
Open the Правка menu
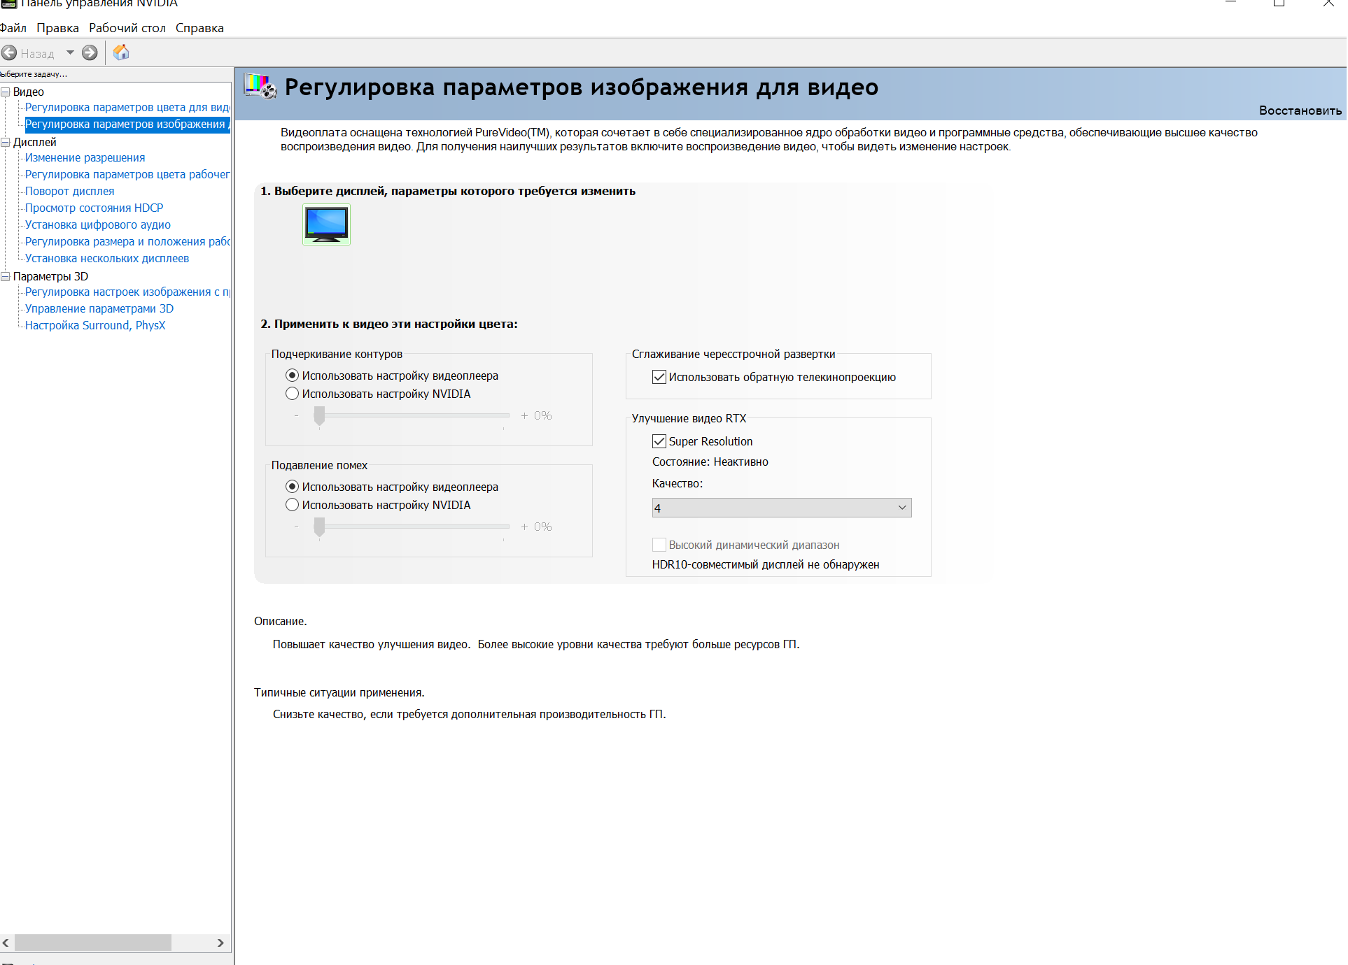point(57,28)
